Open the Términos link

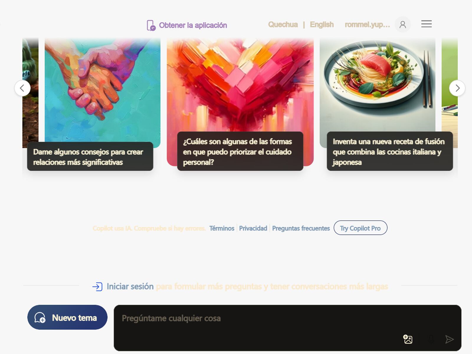click(x=222, y=228)
